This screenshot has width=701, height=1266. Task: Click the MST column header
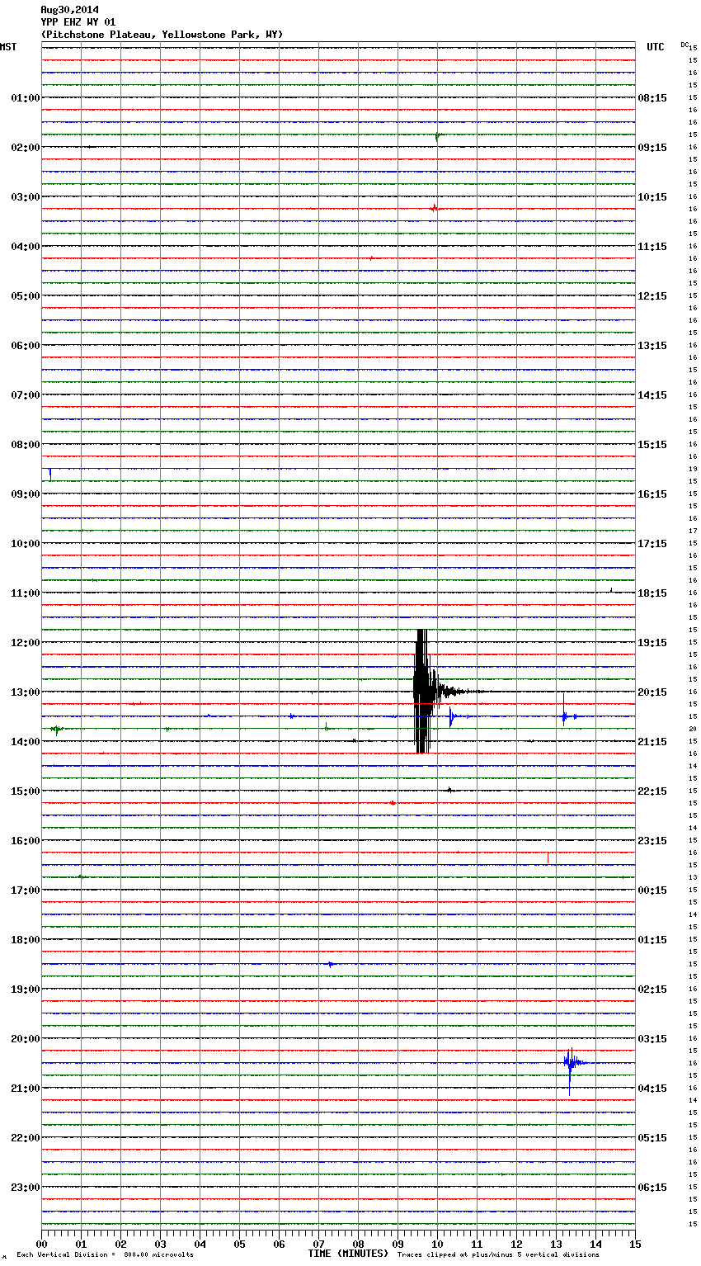(8, 47)
